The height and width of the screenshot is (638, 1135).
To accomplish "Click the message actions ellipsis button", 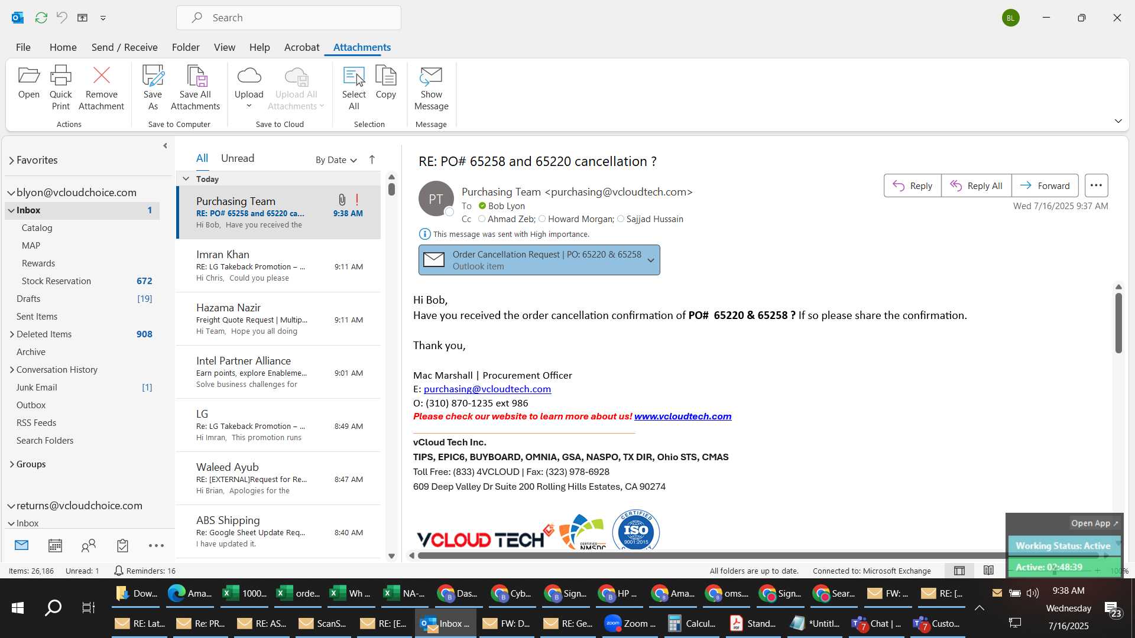I will [x=1096, y=185].
